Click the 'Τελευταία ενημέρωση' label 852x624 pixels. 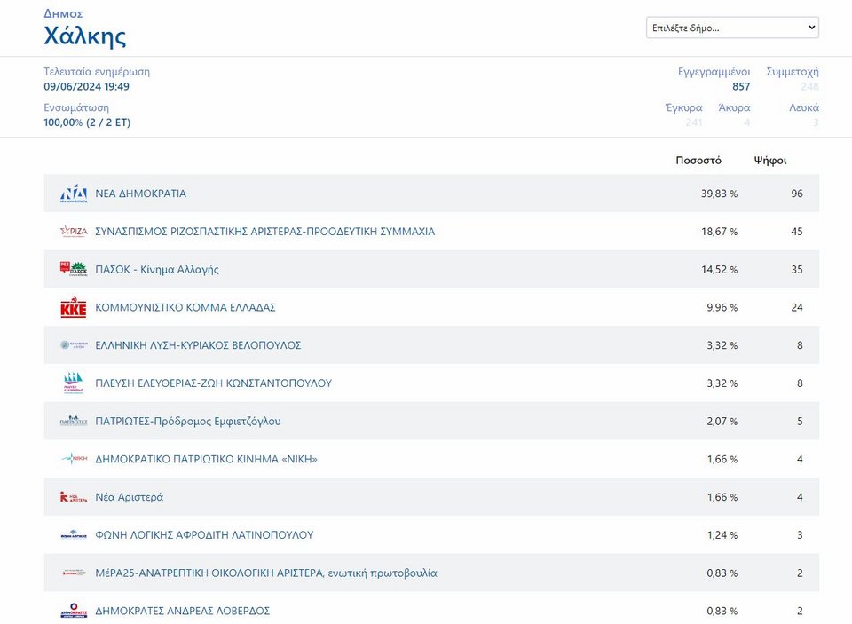click(x=97, y=72)
